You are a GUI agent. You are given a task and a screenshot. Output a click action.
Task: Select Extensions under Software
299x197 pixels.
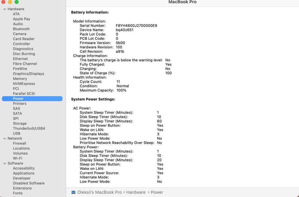pyautogui.click(x=22, y=188)
